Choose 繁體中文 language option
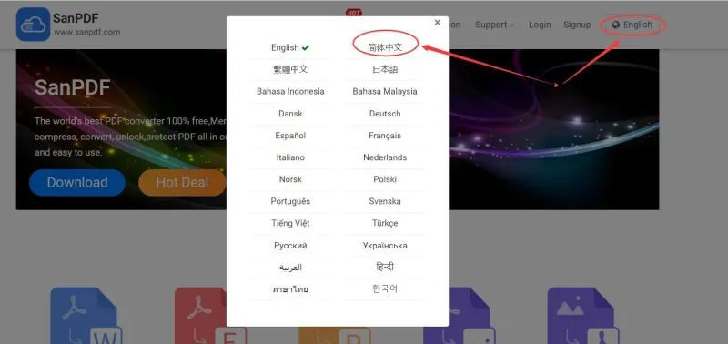Screen dimensions: 728x344 290,70
